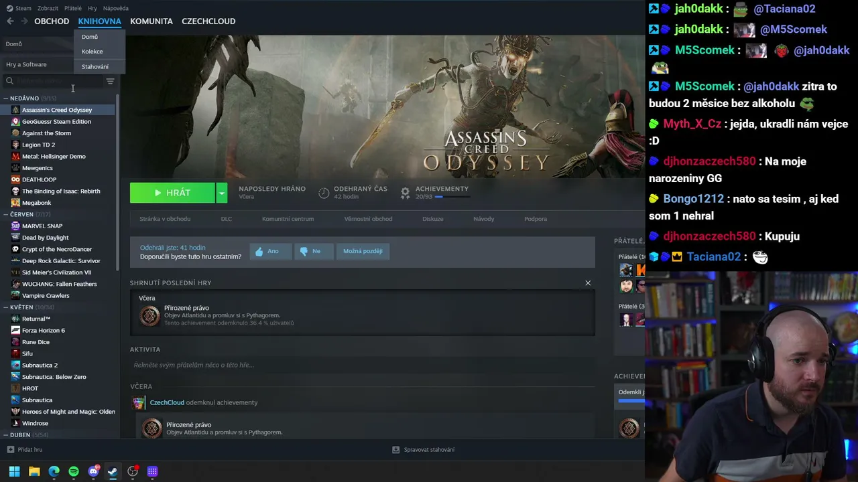This screenshot has height=482, width=858.
Task: Open Komunitní centrum link
Action: coord(288,219)
